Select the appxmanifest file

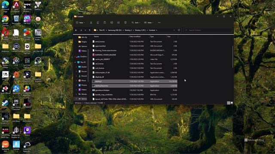coord(134,46)
